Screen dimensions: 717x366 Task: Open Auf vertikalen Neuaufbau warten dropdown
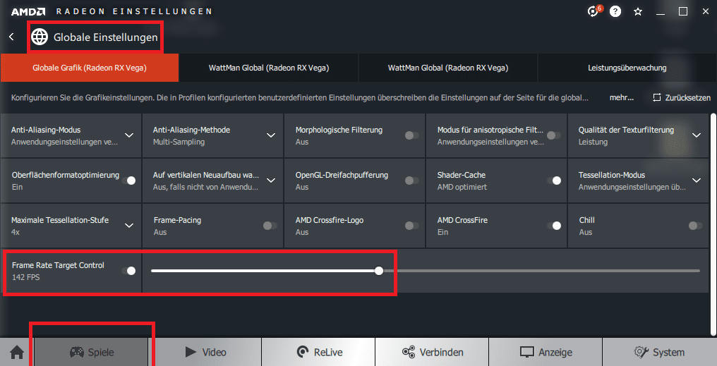tap(271, 181)
